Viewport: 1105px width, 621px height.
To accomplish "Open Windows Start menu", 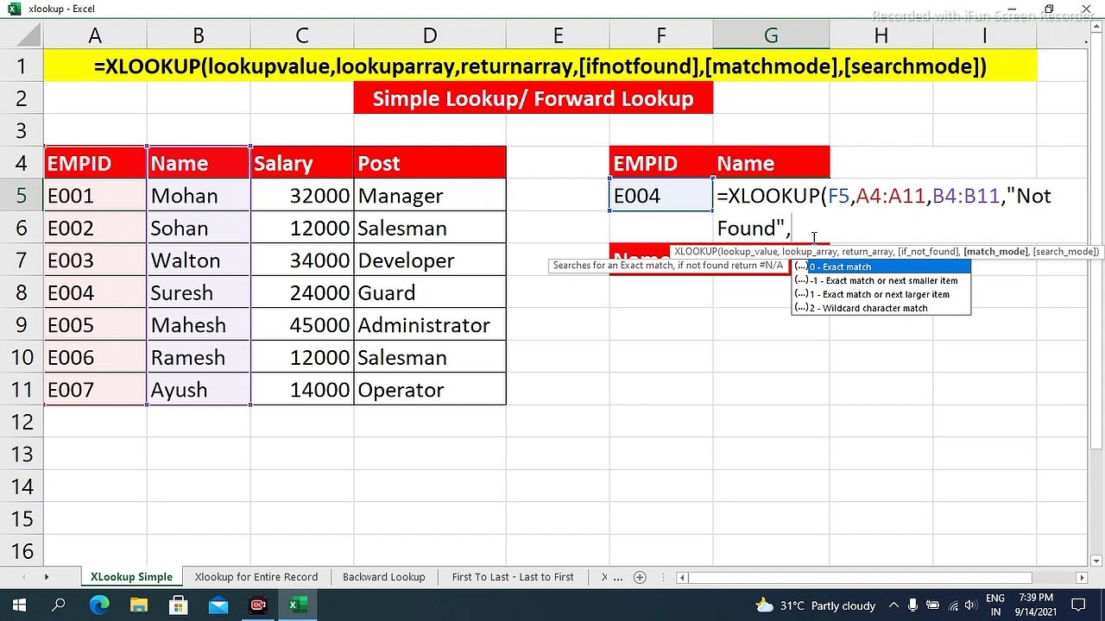I will point(19,605).
